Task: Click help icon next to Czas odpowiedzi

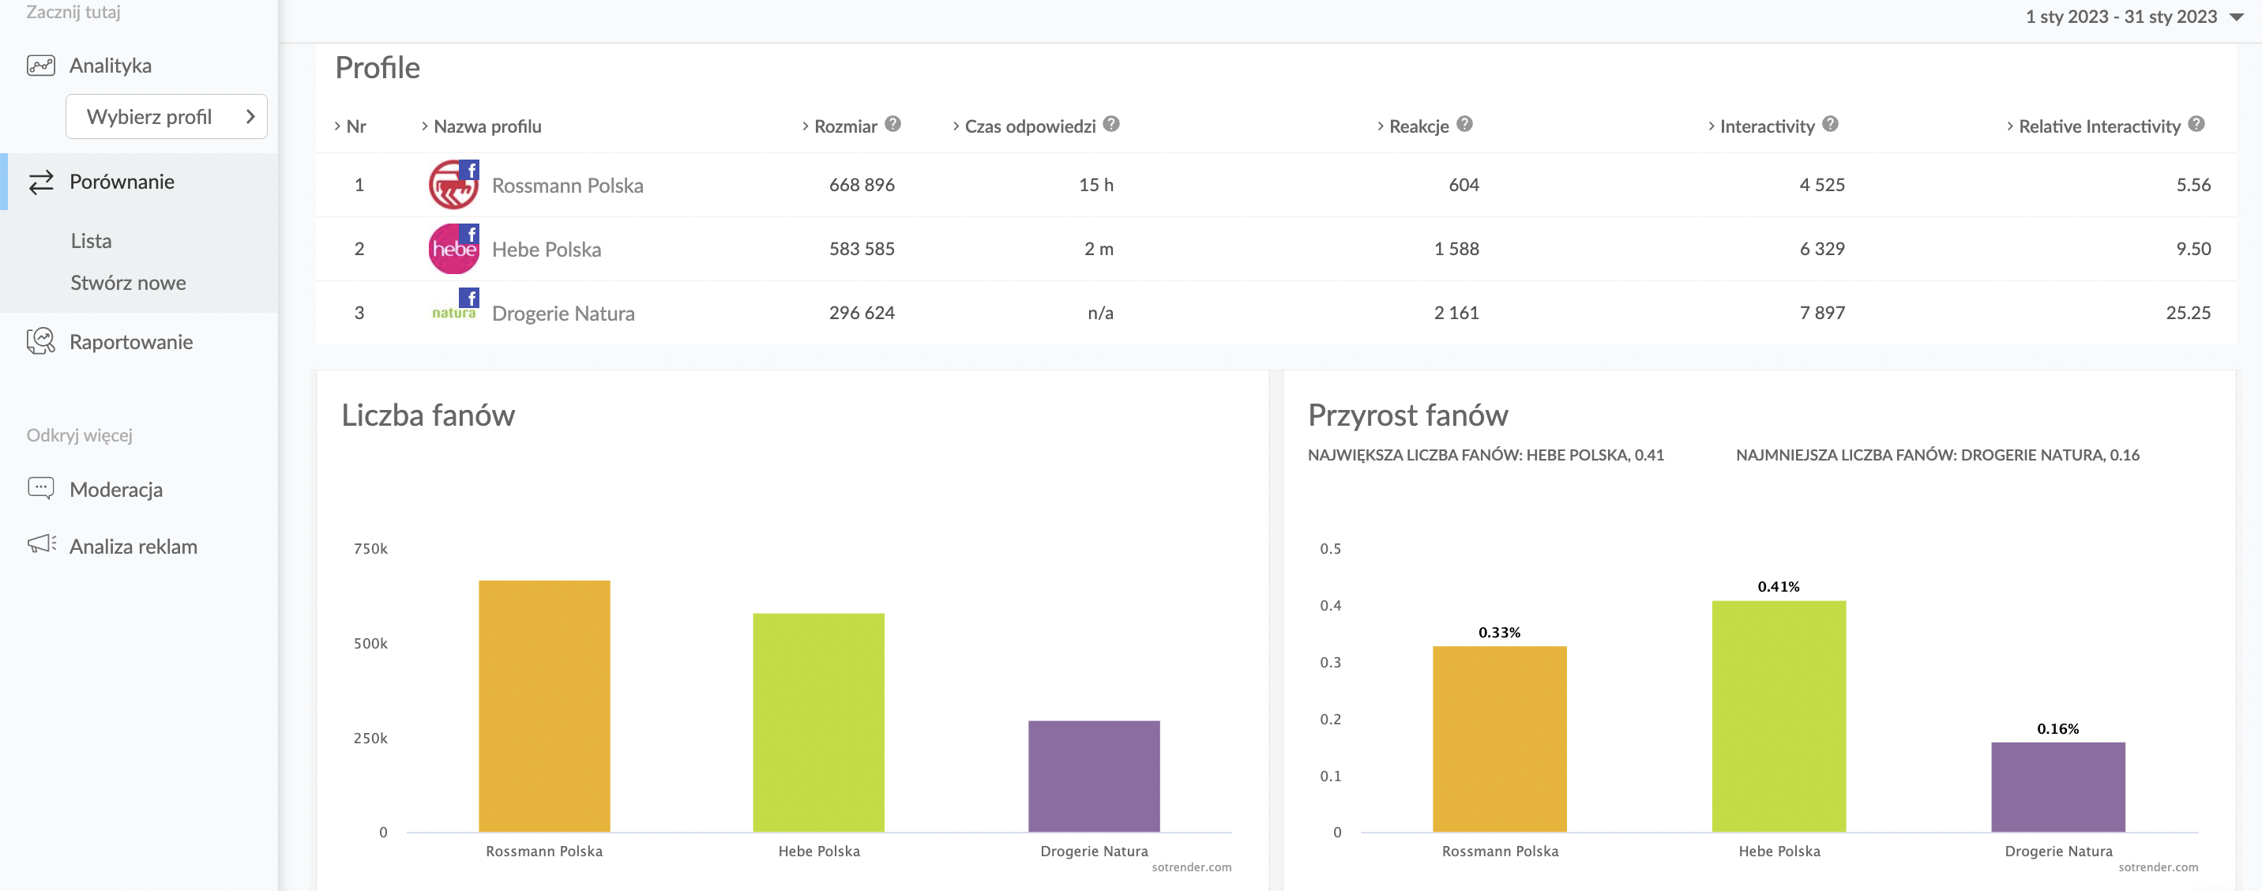Action: coord(1110,125)
